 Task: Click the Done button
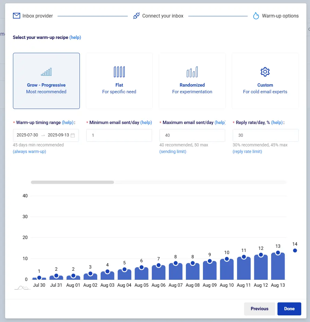(289, 309)
